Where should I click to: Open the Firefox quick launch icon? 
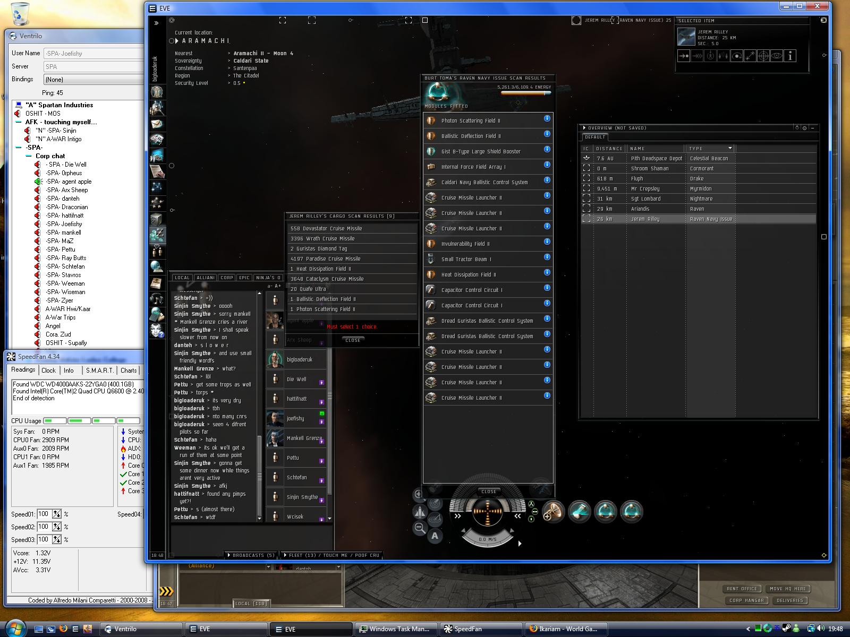pyautogui.click(x=63, y=629)
